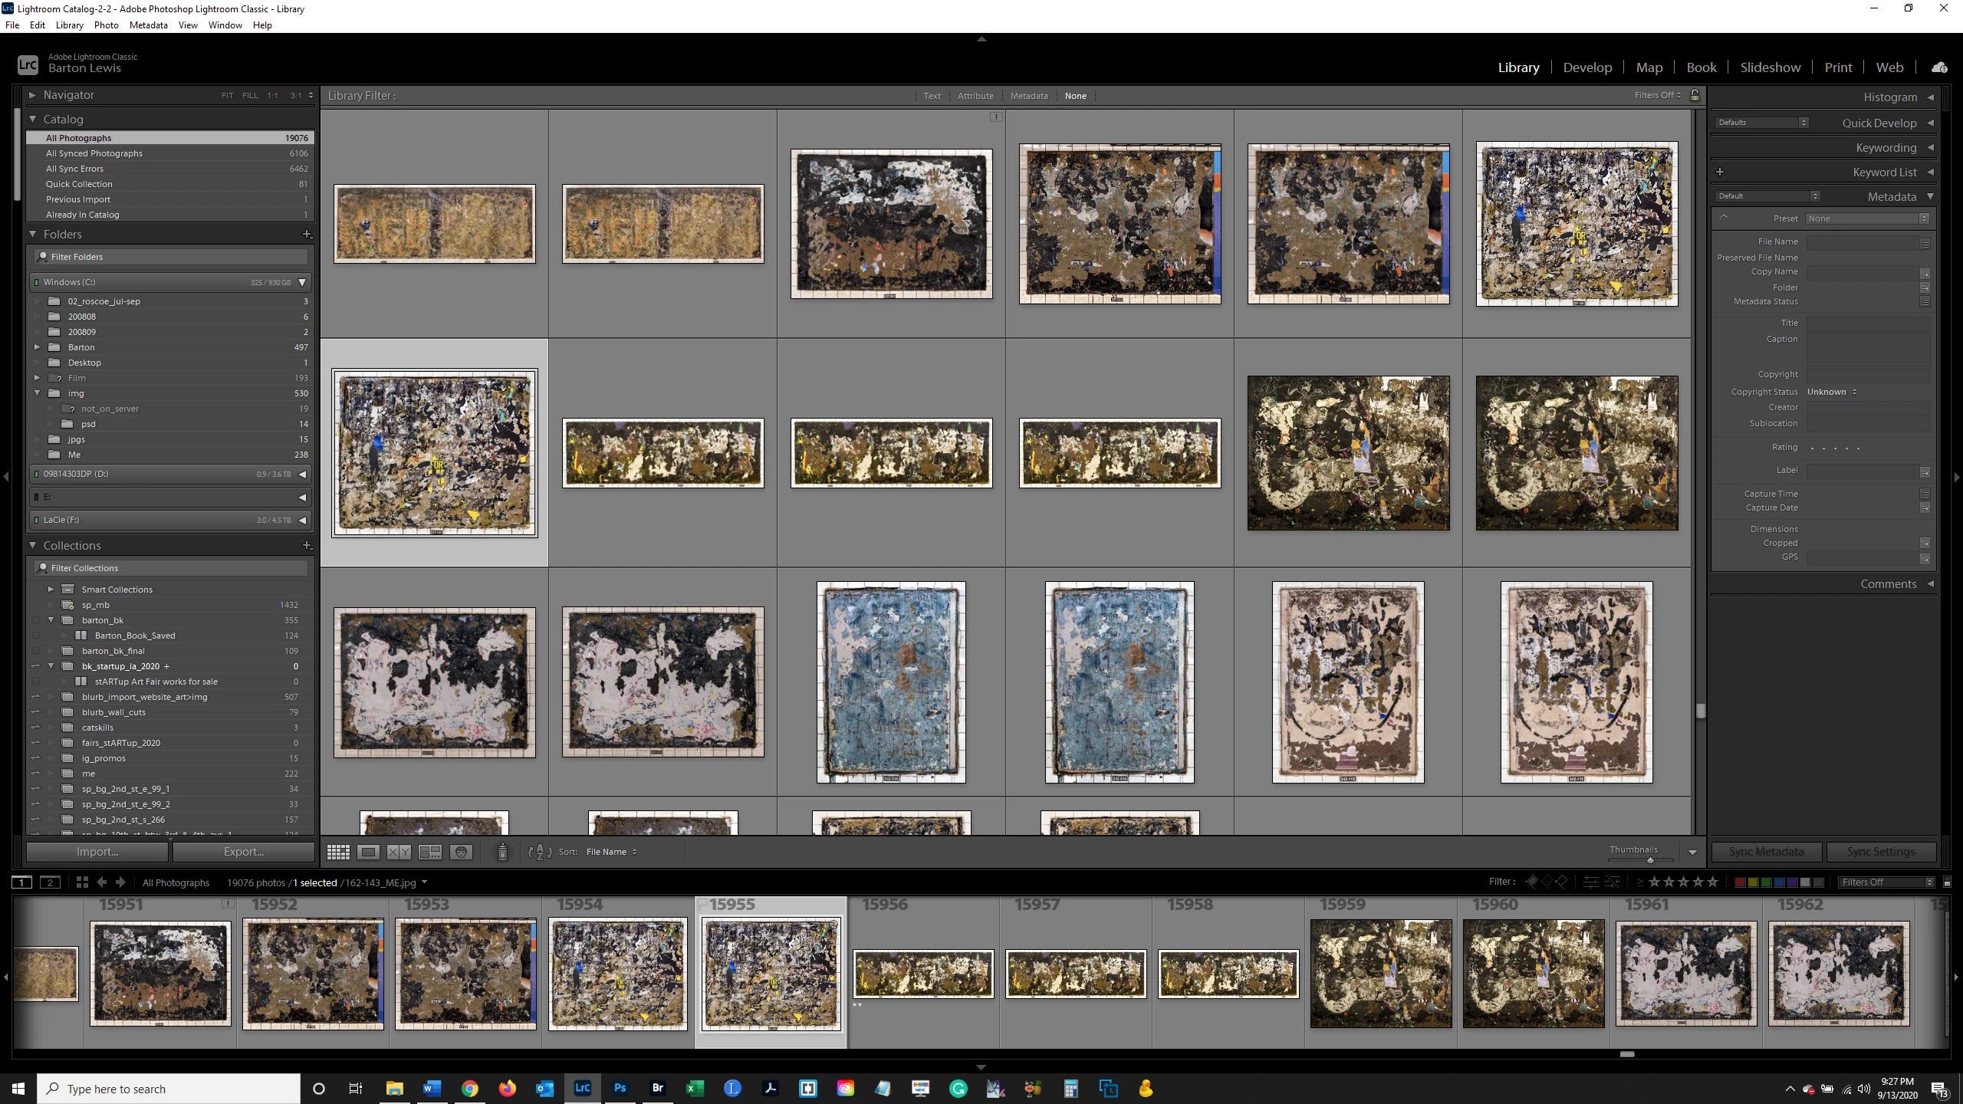
Task: Click the Import button
Action: [x=97, y=852]
